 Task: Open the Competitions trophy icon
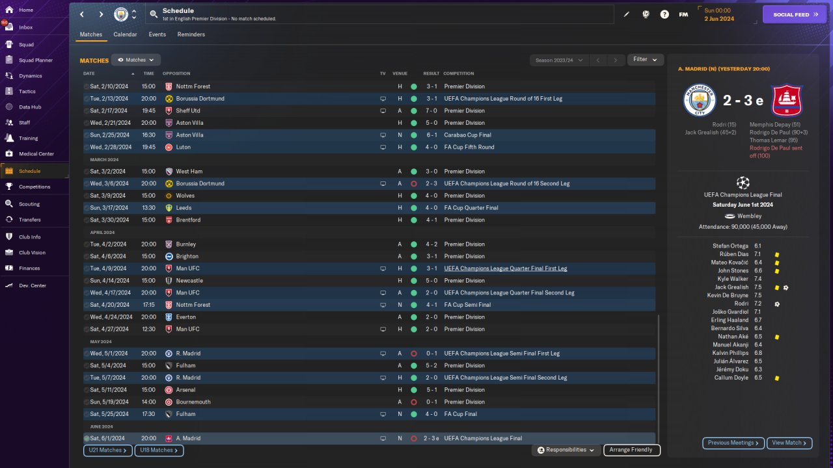coord(9,187)
